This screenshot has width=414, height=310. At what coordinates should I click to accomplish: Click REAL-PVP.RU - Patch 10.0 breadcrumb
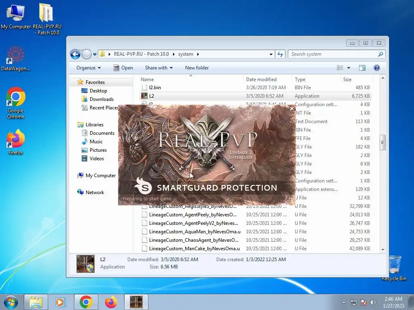tap(141, 54)
